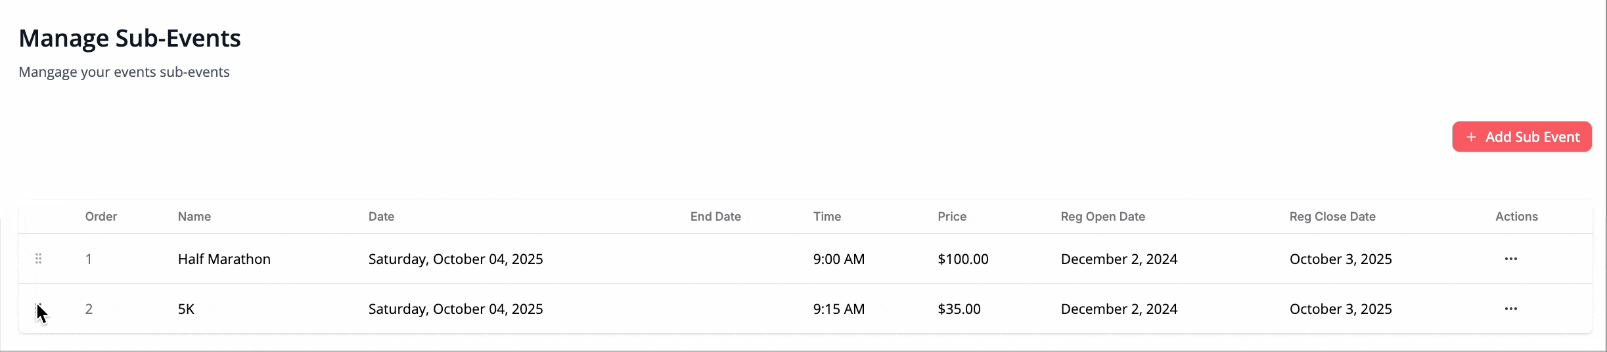Viewport: 1607px width, 352px height.
Task: Click the End Date column header
Action: [715, 217]
